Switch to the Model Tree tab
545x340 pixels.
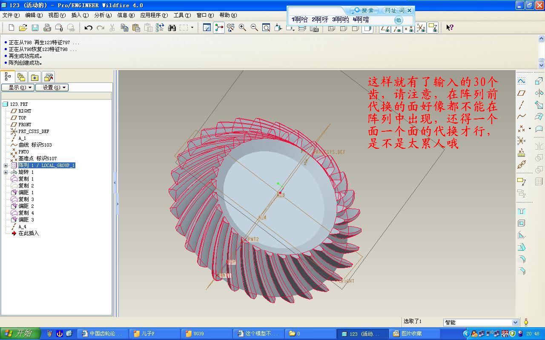8,76
